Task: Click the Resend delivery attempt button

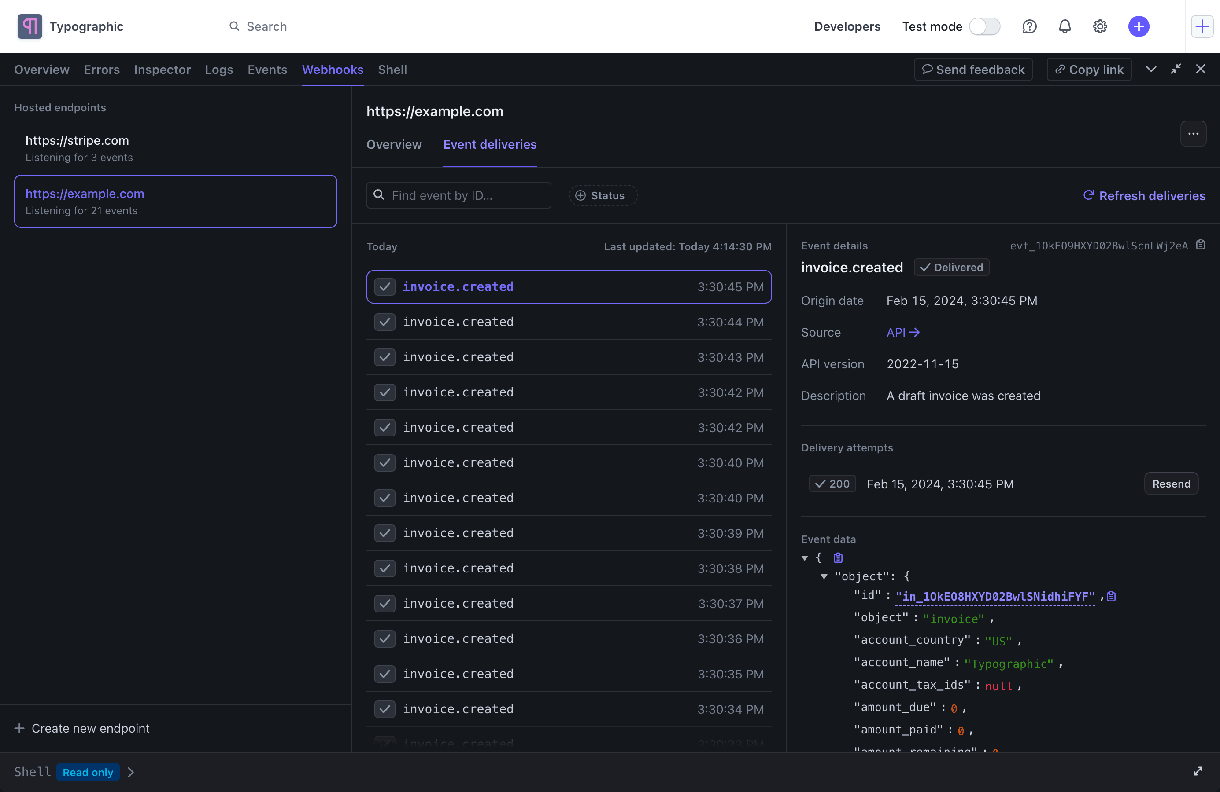Action: [1171, 483]
